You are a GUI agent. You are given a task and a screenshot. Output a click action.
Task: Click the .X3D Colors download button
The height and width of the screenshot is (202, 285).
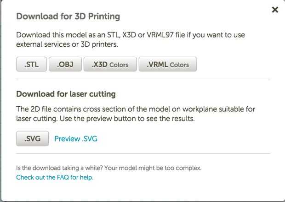pyautogui.click(x=110, y=65)
